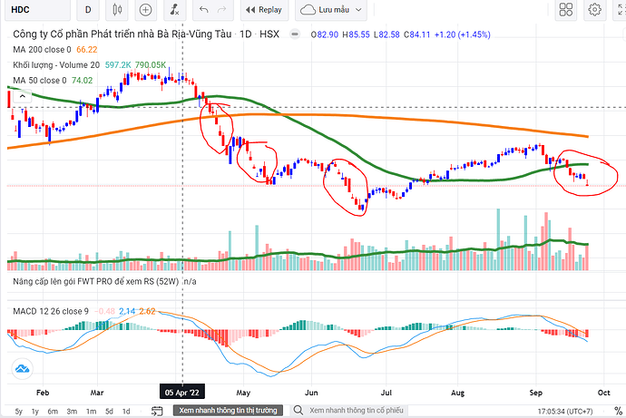Click the change +1.20 (+1.45%) readout
This screenshot has height=418, width=626.
(463, 34)
